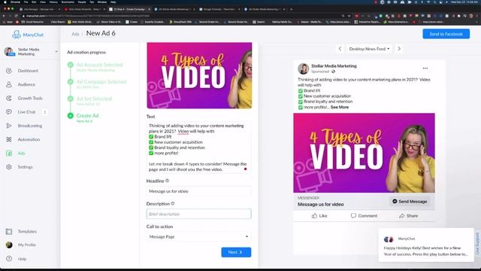Click Description input field
The width and height of the screenshot is (481, 271).
[x=198, y=214]
